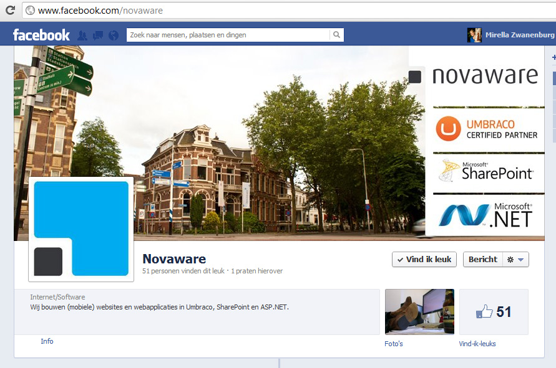Click the Bericht message button
This screenshot has height=368, width=556.
point(482,260)
